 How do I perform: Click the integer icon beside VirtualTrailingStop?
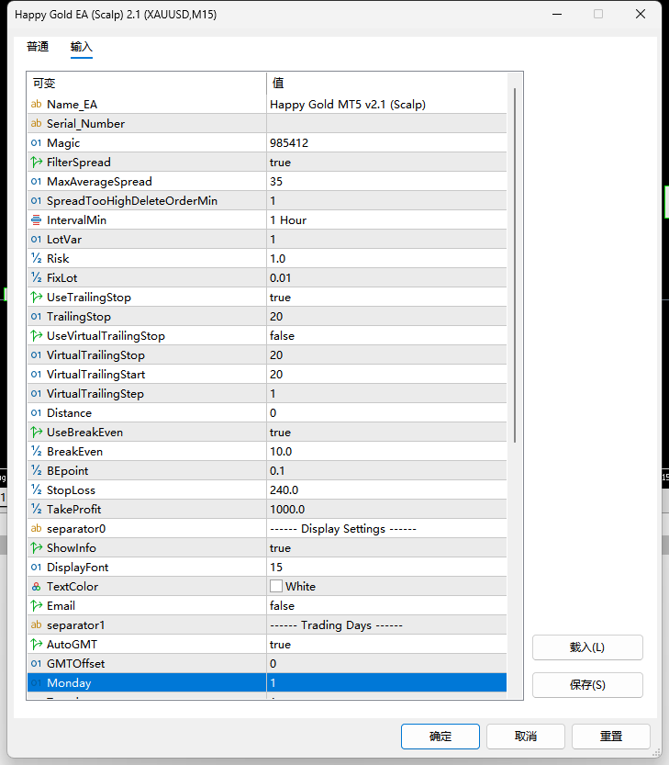pyautogui.click(x=36, y=354)
